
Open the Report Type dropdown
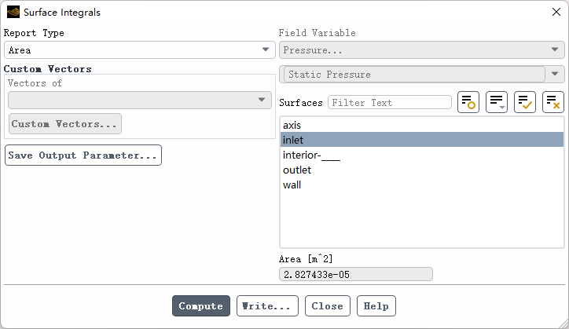pos(138,50)
